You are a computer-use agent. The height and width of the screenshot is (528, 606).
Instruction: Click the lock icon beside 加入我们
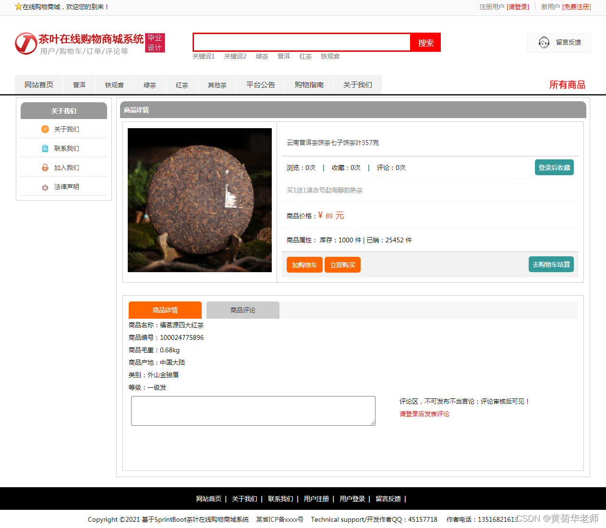coord(45,168)
